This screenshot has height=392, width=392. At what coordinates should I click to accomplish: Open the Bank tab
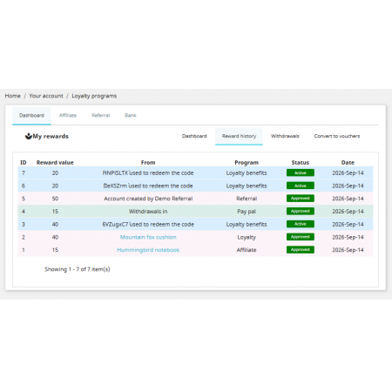[131, 115]
